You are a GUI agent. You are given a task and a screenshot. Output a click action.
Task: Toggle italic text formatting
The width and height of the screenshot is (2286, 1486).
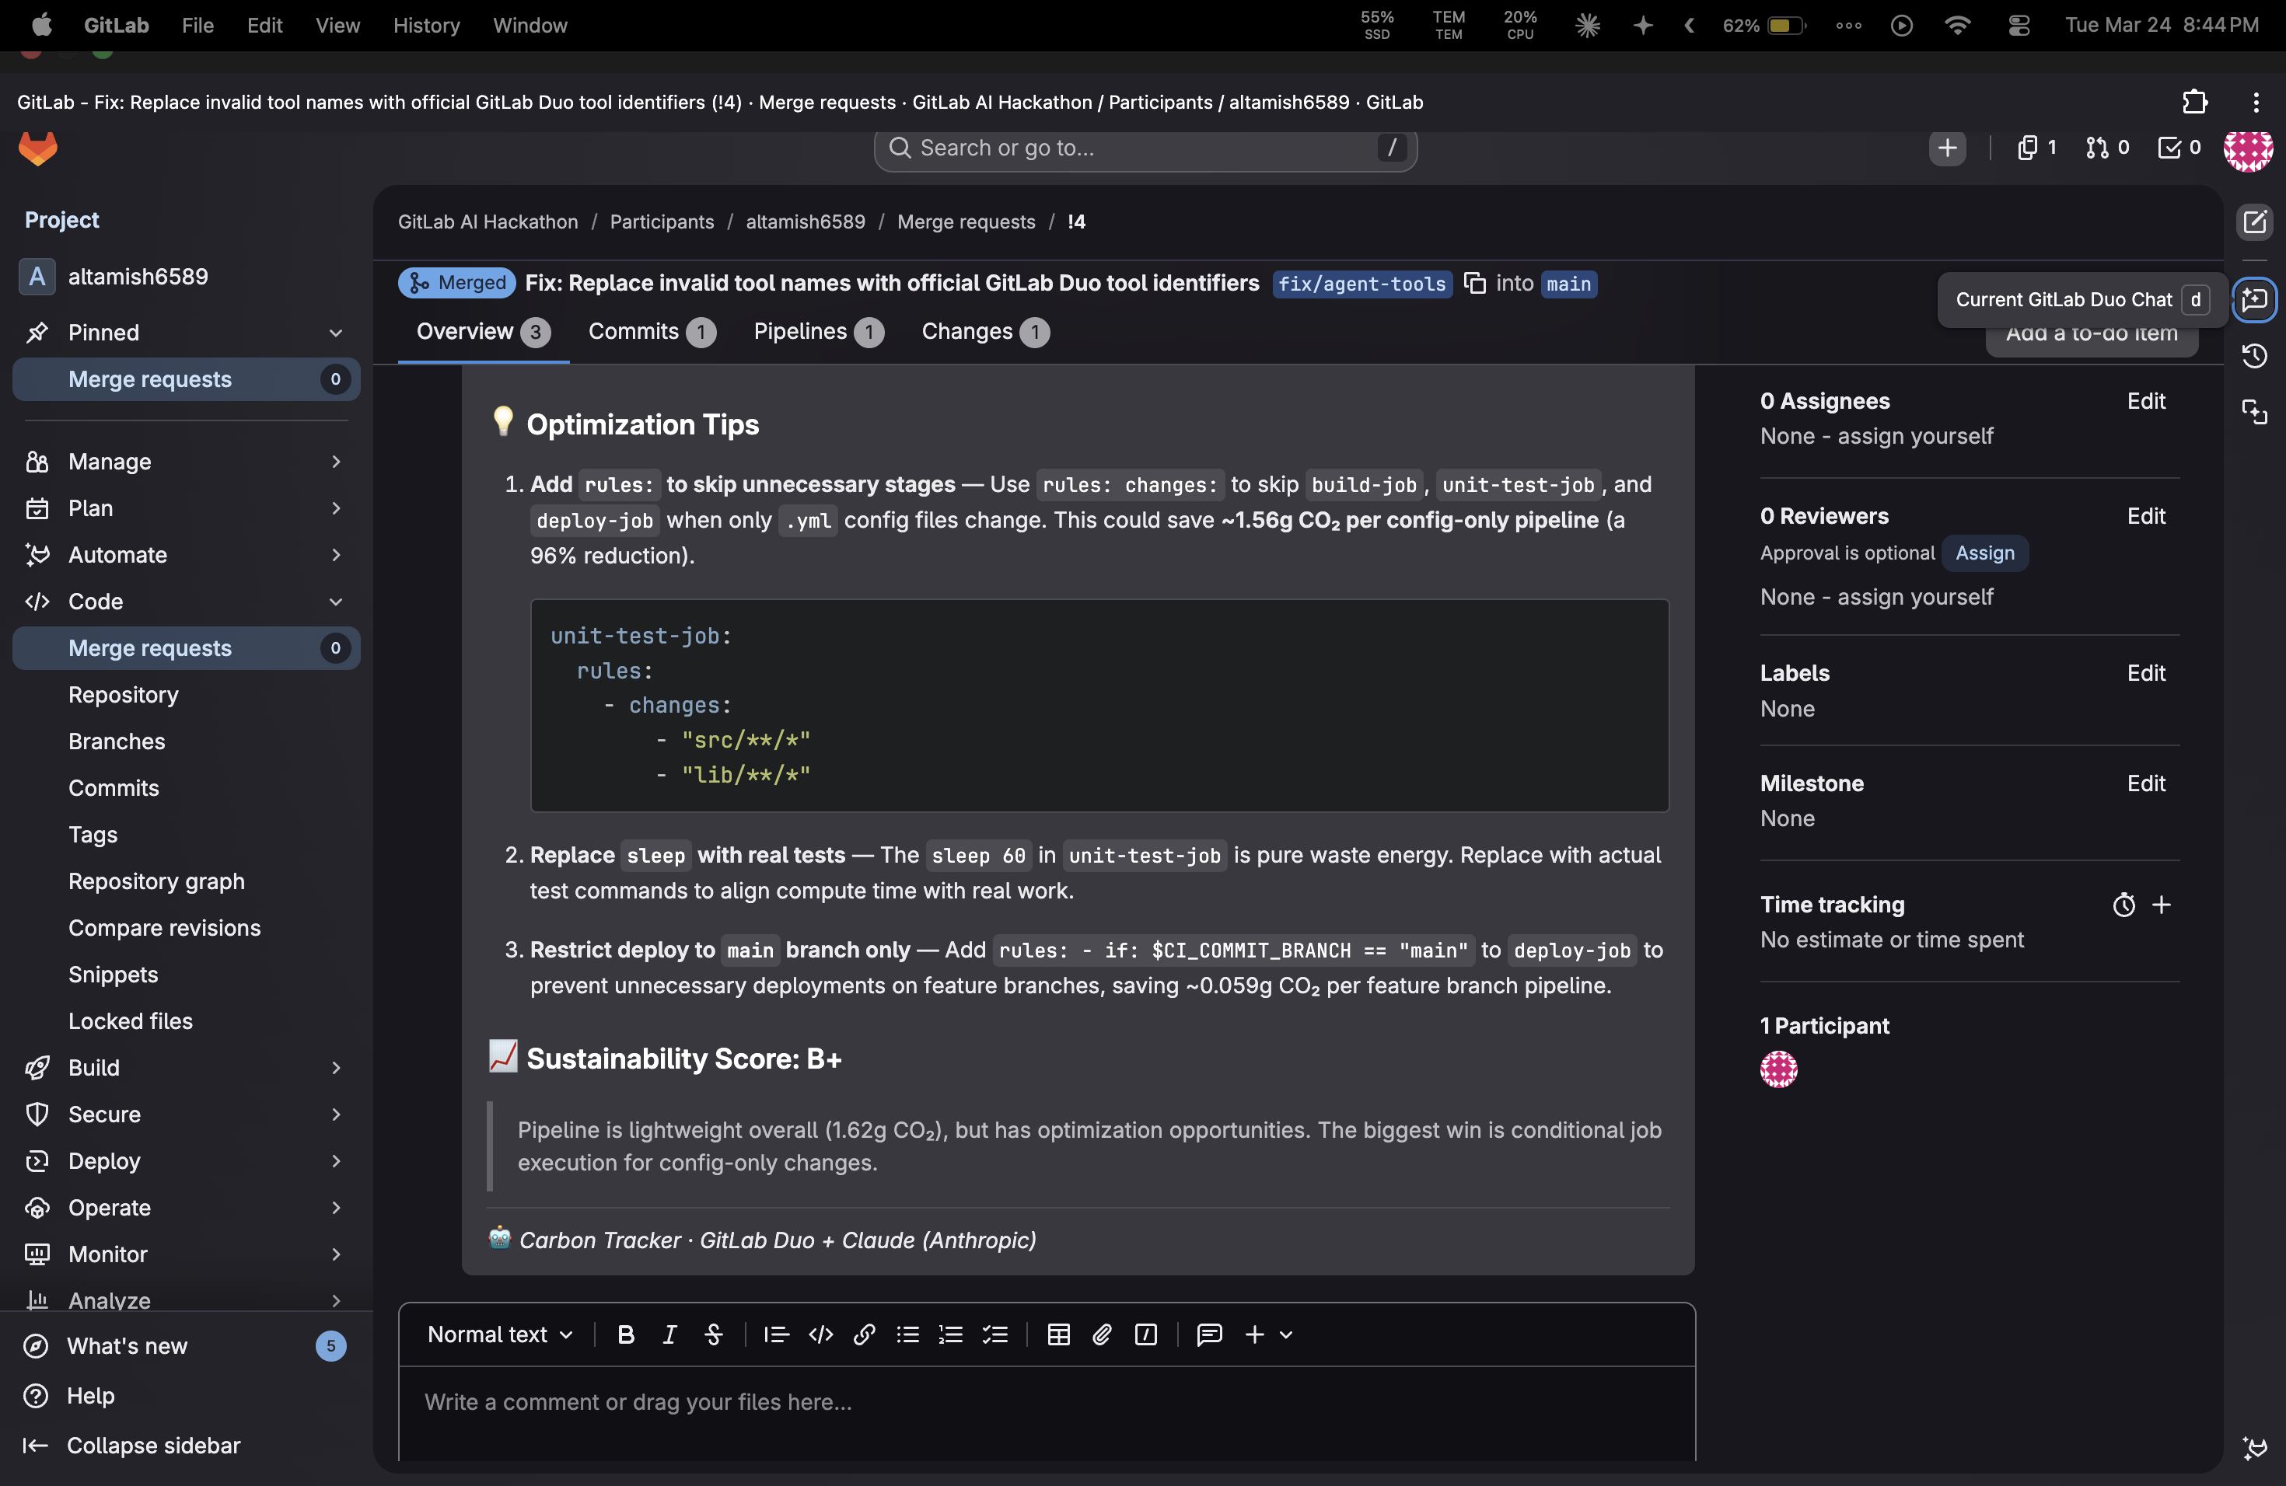(x=669, y=1334)
